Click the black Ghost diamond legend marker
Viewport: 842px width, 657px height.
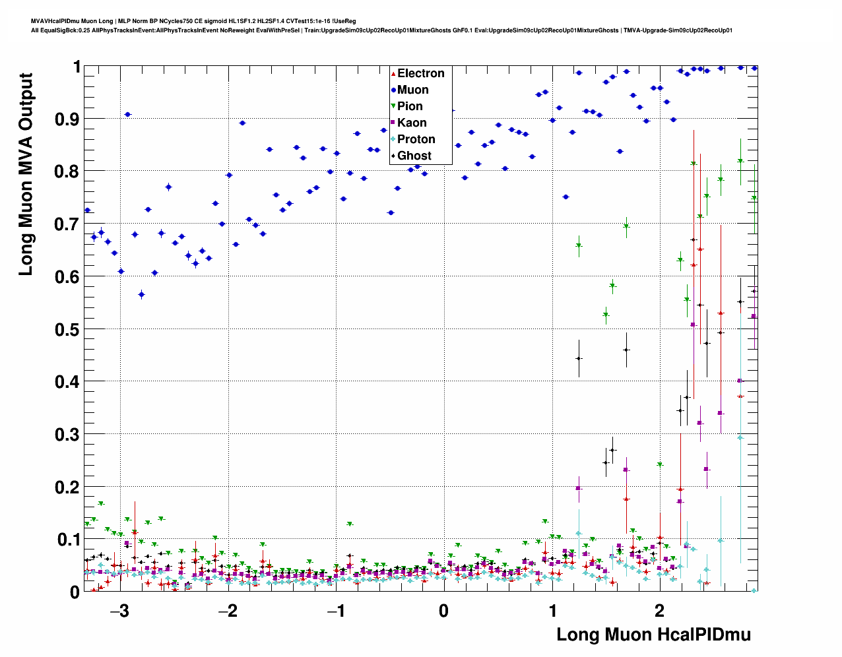click(x=394, y=156)
